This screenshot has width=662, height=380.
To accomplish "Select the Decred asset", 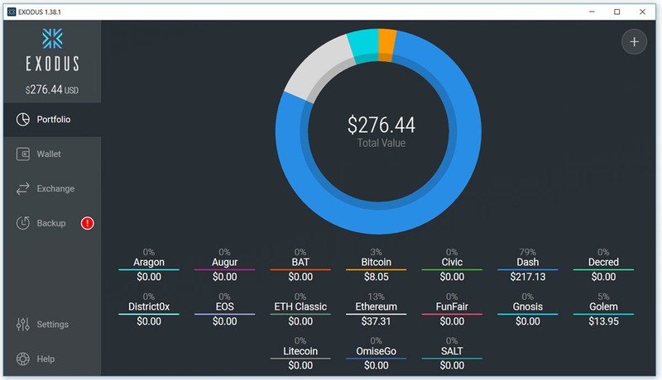I will click(x=603, y=265).
